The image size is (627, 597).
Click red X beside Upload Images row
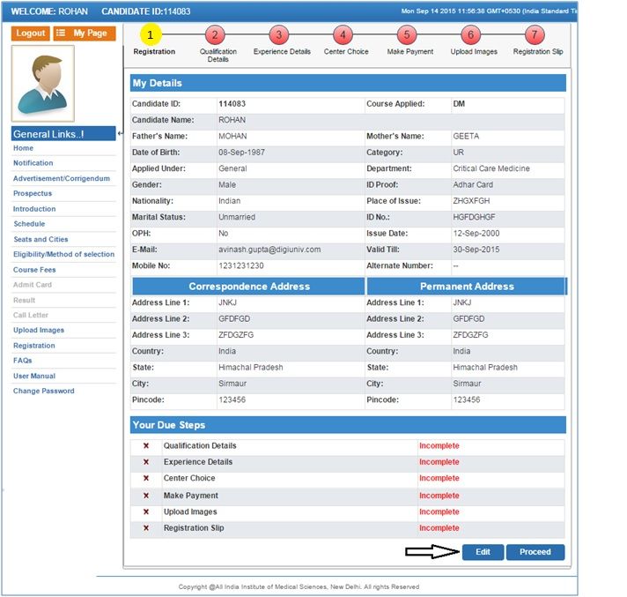pos(146,511)
